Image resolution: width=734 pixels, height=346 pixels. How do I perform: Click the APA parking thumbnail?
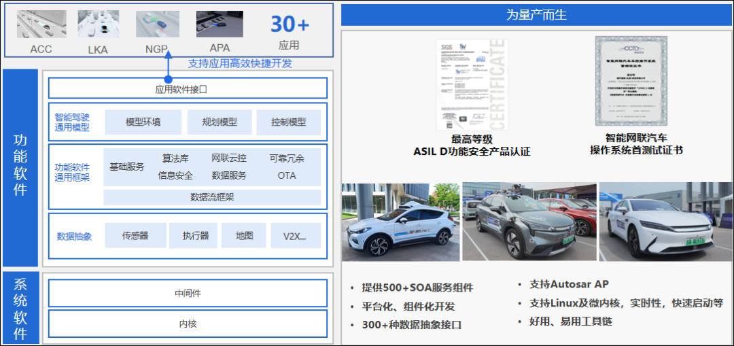(x=220, y=24)
